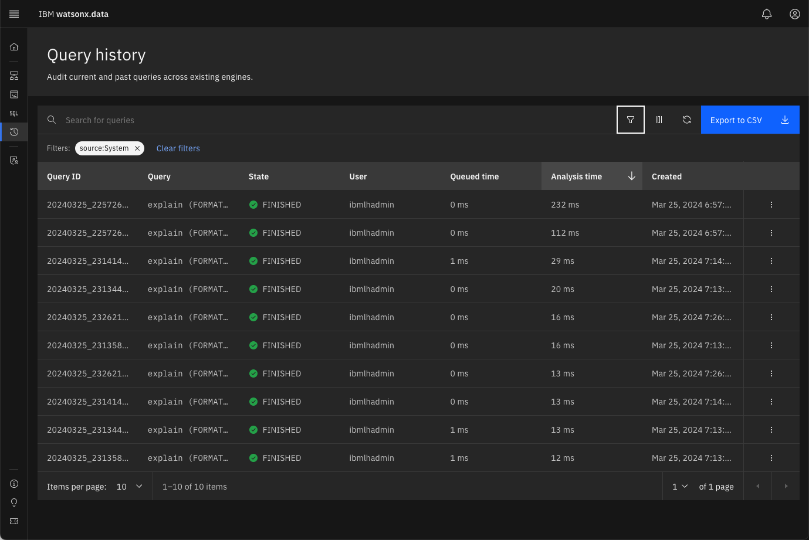This screenshot has height=540, width=809.
Task: Click the download arrow on Export
Action: [x=785, y=120]
